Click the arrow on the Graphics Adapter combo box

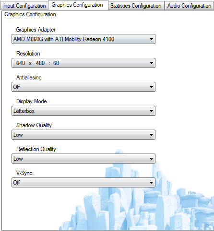coord(151,39)
